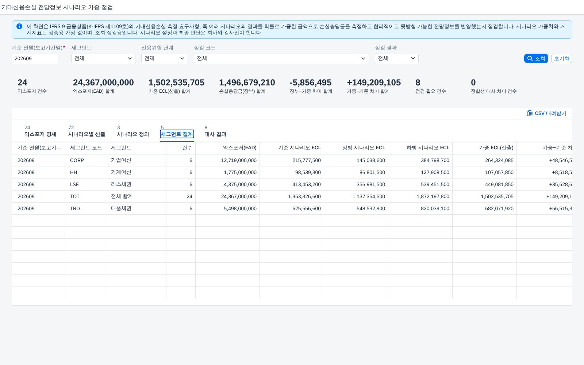The width and height of the screenshot is (584, 365).
Task: Click the 가중 ECL(산출) 합계 KPI value
Action: [176, 82]
